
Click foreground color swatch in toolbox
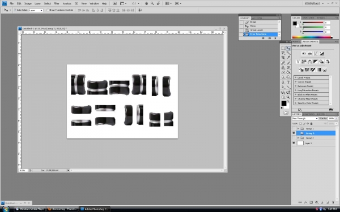tap(284, 103)
